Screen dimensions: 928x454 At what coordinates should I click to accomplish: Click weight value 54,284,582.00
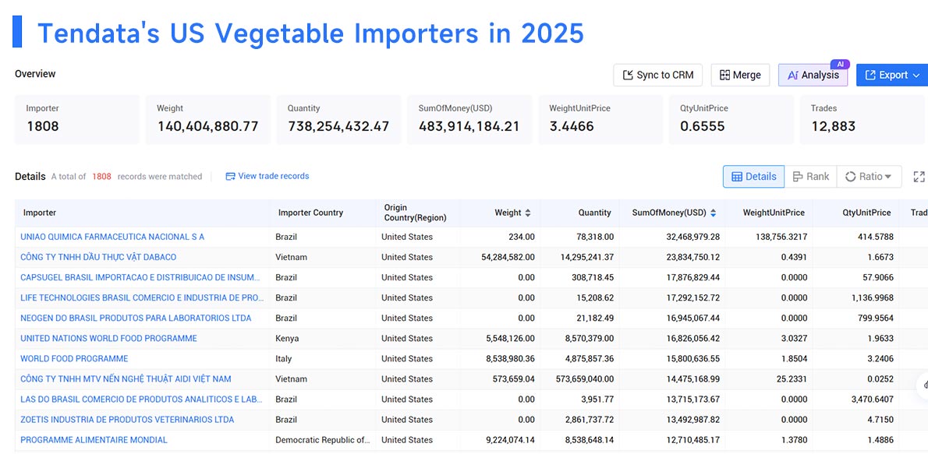pyautogui.click(x=508, y=257)
